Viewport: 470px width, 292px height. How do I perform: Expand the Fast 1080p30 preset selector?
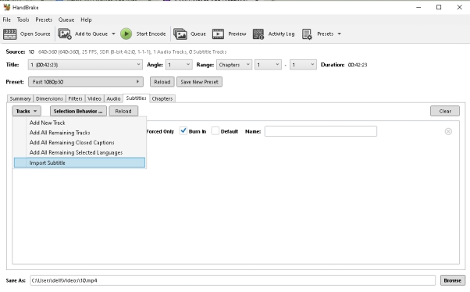(x=86, y=82)
